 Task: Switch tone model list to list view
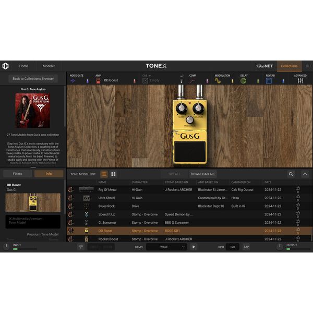click(x=104, y=174)
